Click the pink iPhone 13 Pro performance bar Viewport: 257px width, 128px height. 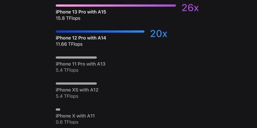tap(116, 6)
